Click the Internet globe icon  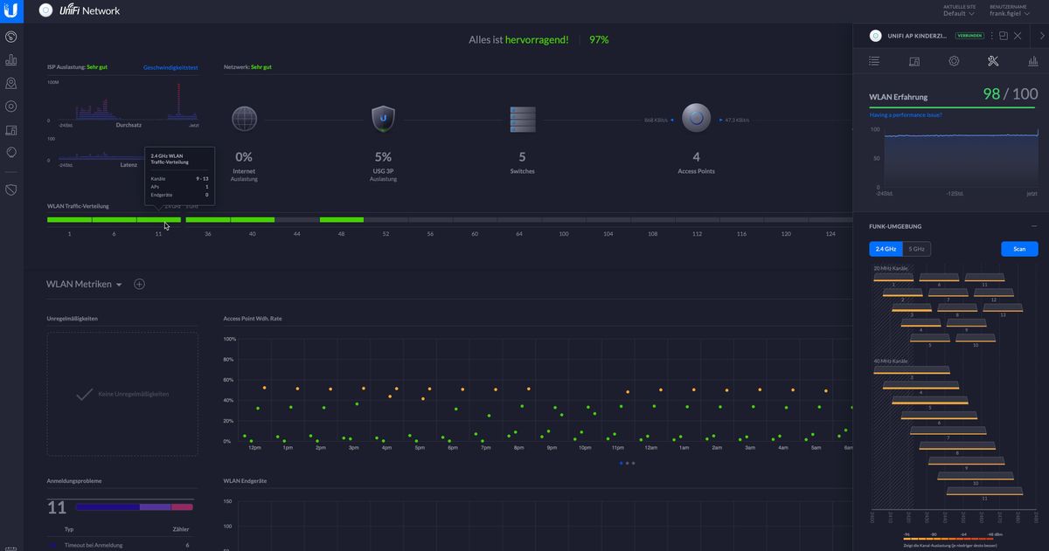244,119
